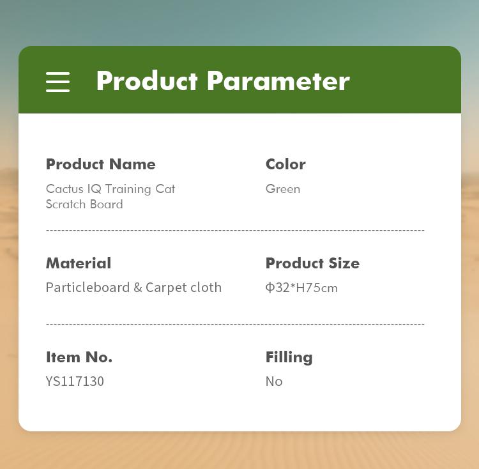Click the desert sand background below the card
The height and width of the screenshot is (469, 479).
click(x=240, y=450)
